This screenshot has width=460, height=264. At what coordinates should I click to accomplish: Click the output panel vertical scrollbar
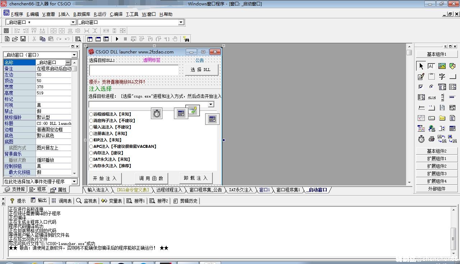(x=454, y=231)
